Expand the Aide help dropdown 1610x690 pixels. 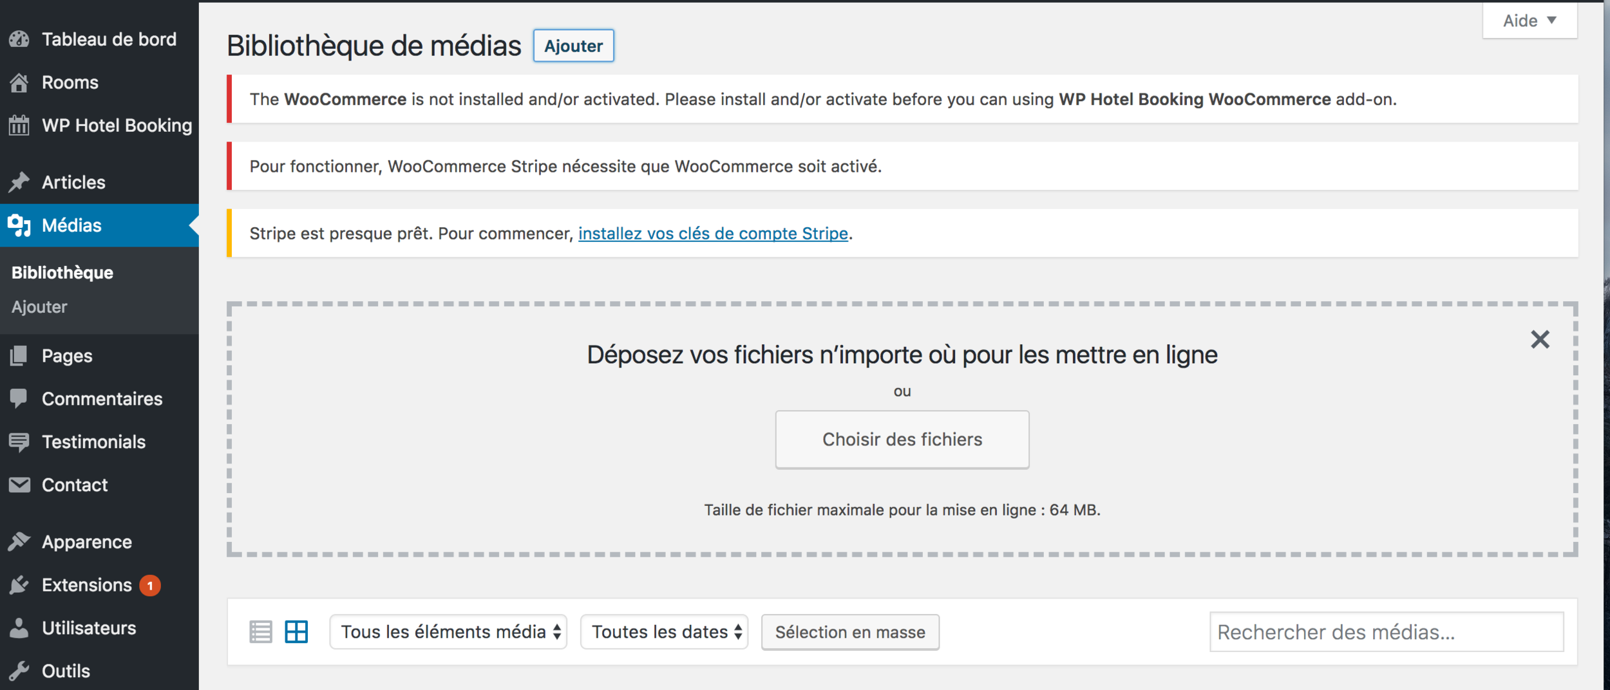click(1529, 21)
